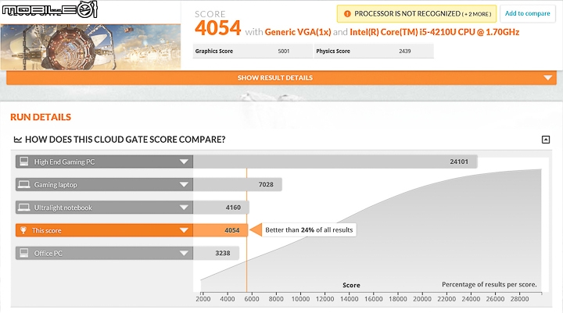563x313 pixels.
Task: Expand Ultralight notebook dropdown arrow
Action: 184,208
